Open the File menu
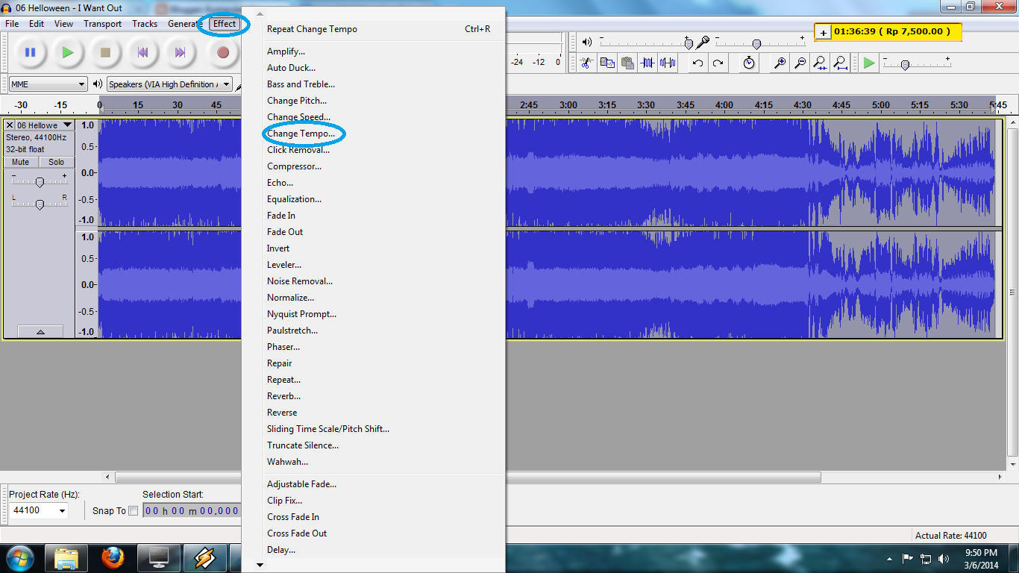1019x573 pixels. click(12, 24)
